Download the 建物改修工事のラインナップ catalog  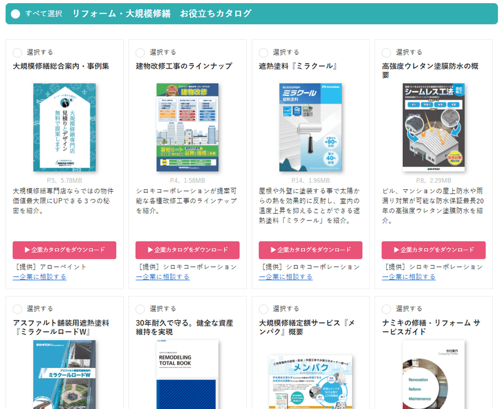tap(188, 250)
